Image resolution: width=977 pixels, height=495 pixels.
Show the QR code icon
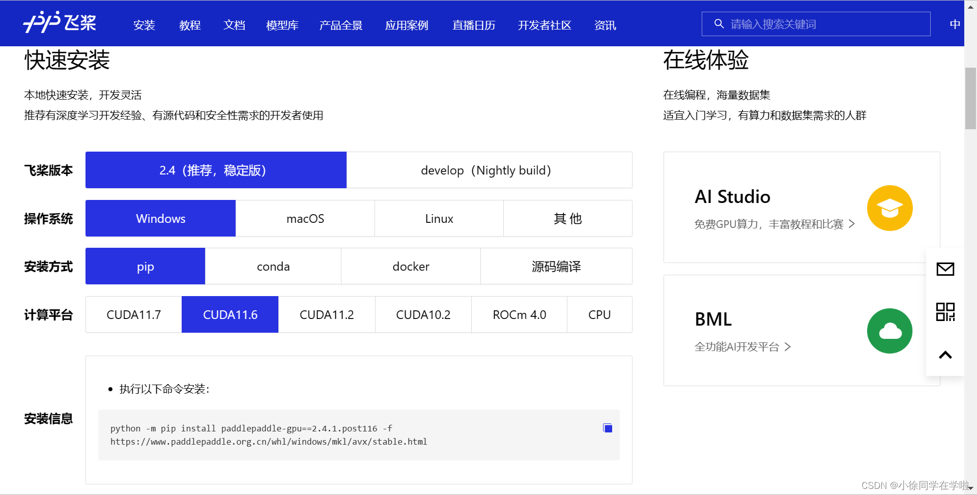tap(945, 312)
